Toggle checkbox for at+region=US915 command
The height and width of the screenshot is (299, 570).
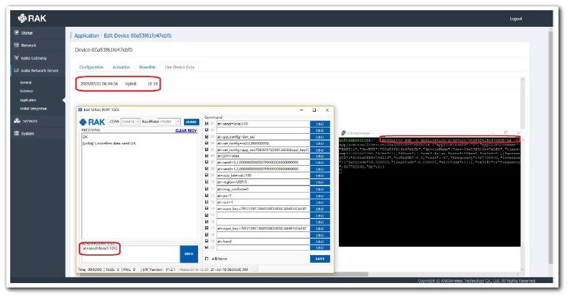pos(207,182)
